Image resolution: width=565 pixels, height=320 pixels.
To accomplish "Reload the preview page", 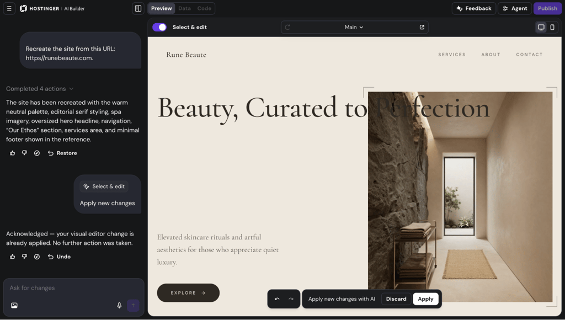I will pos(287,27).
